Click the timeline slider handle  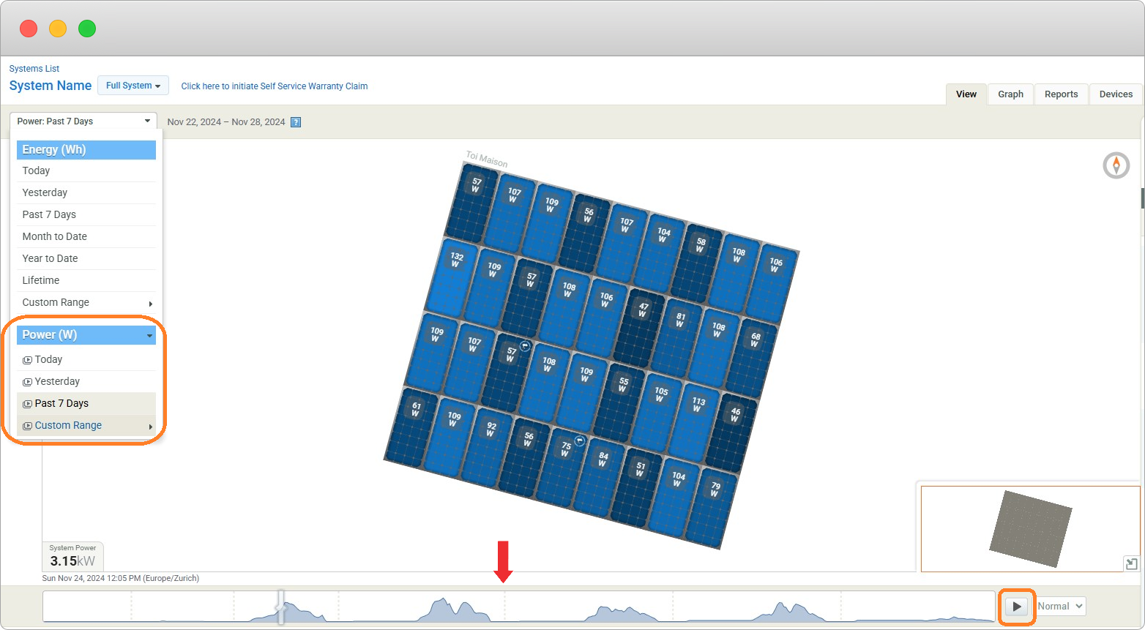(280, 607)
